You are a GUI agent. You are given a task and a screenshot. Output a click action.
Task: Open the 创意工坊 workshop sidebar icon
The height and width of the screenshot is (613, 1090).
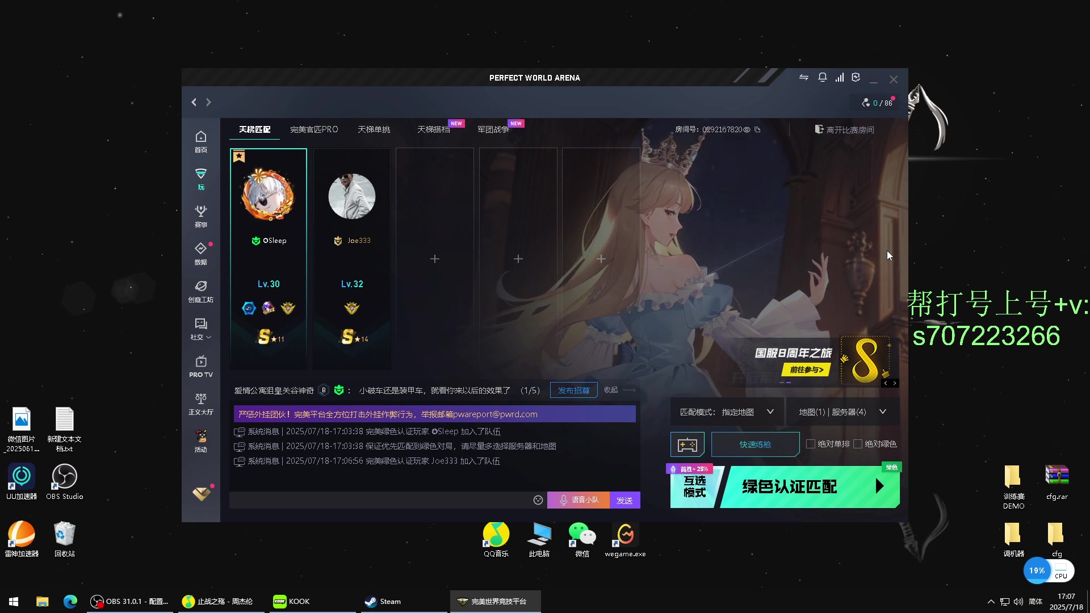[200, 292]
